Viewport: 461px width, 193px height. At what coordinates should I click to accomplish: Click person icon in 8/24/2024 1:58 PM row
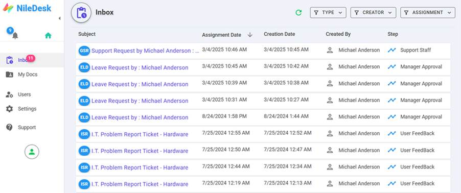coord(330,117)
